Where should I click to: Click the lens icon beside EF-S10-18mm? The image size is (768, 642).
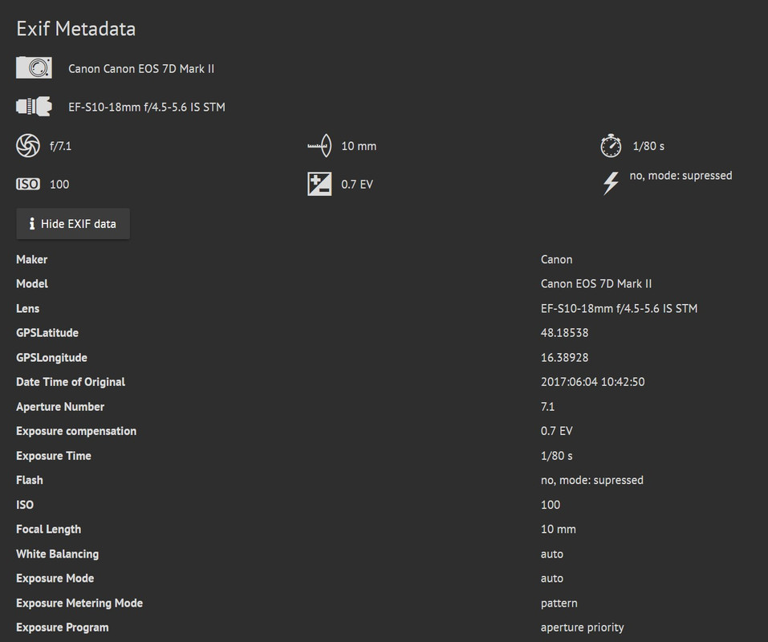pyautogui.click(x=34, y=106)
